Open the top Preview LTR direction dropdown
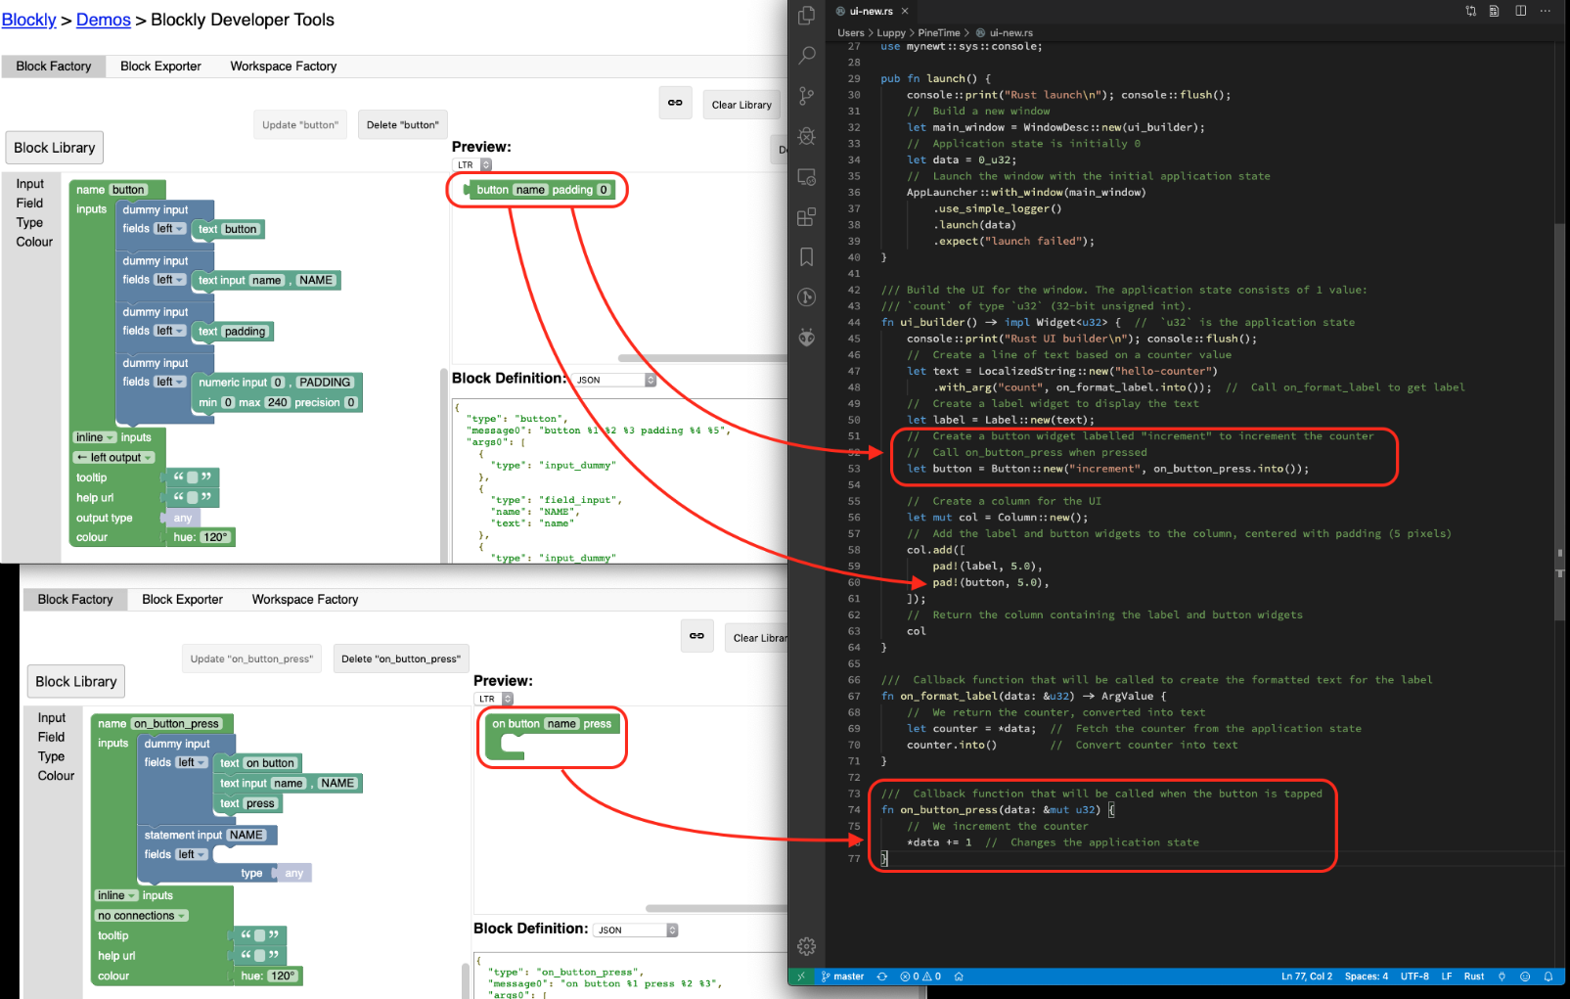This screenshot has height=999, width=1570. pos(472,165)
